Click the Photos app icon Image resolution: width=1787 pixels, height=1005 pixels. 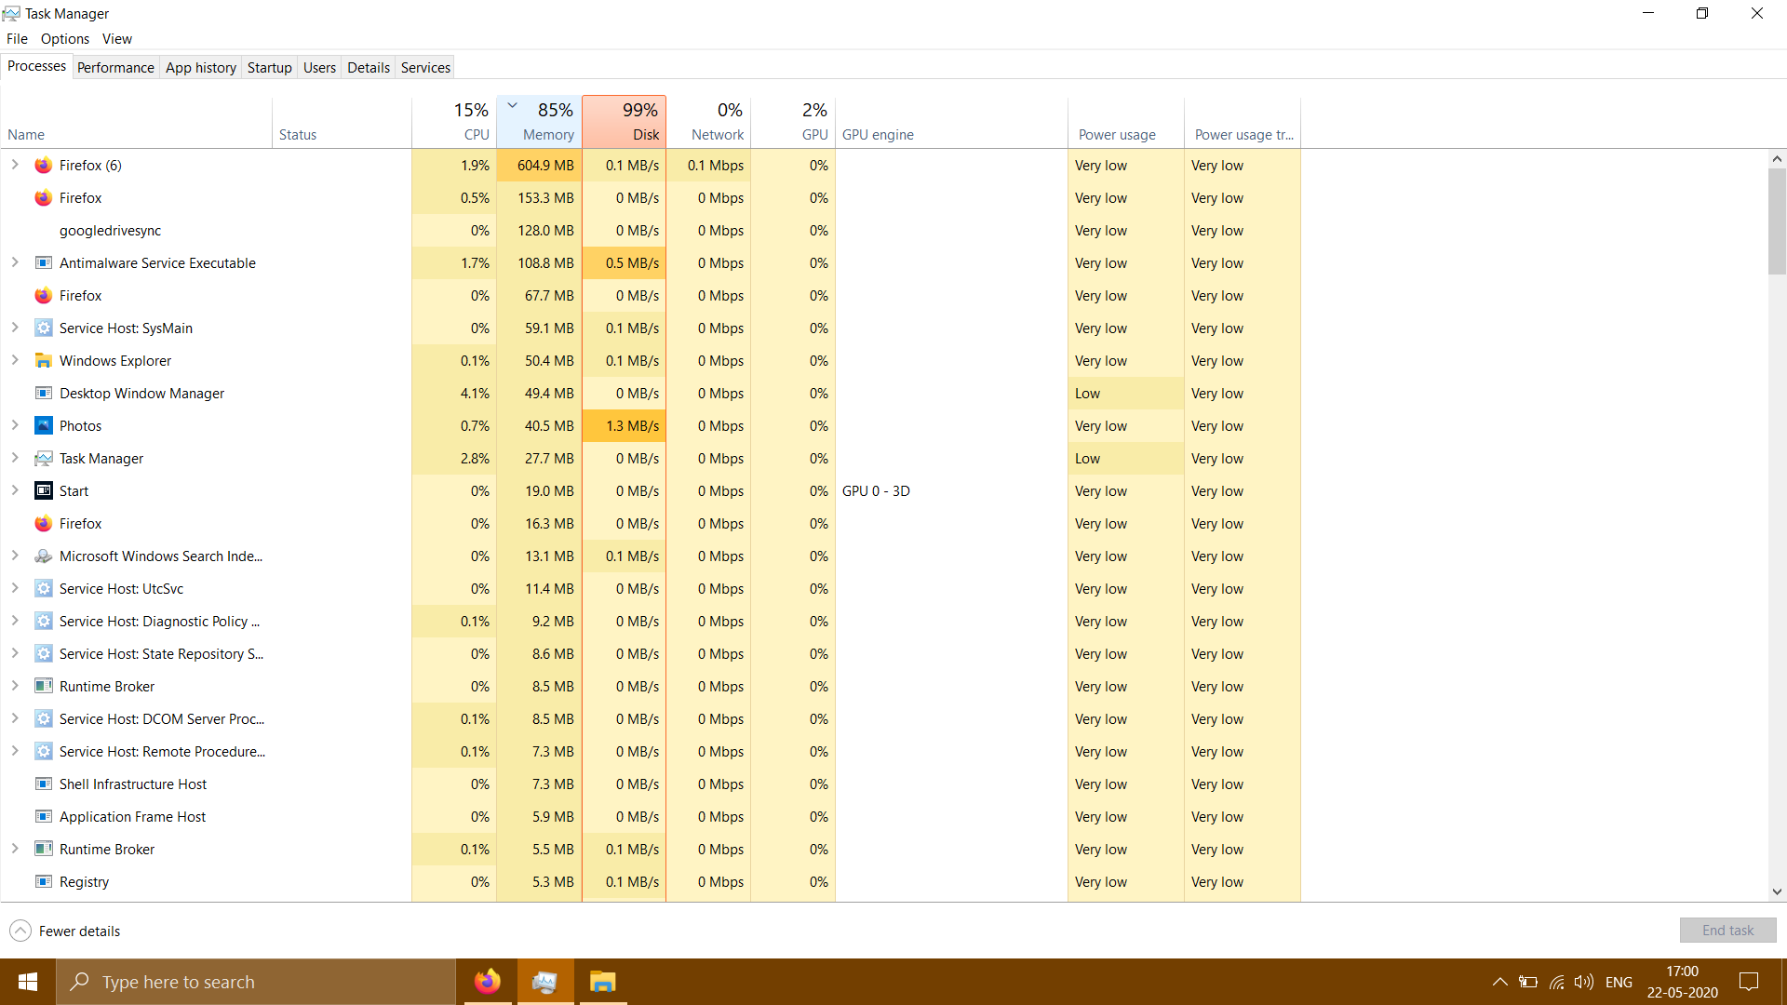click(x=43, y=426)
